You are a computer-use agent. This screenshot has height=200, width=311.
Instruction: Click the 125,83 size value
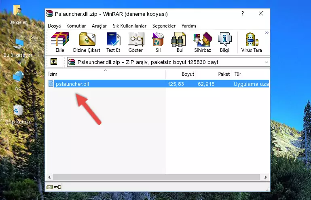click(x=176, y=84)
